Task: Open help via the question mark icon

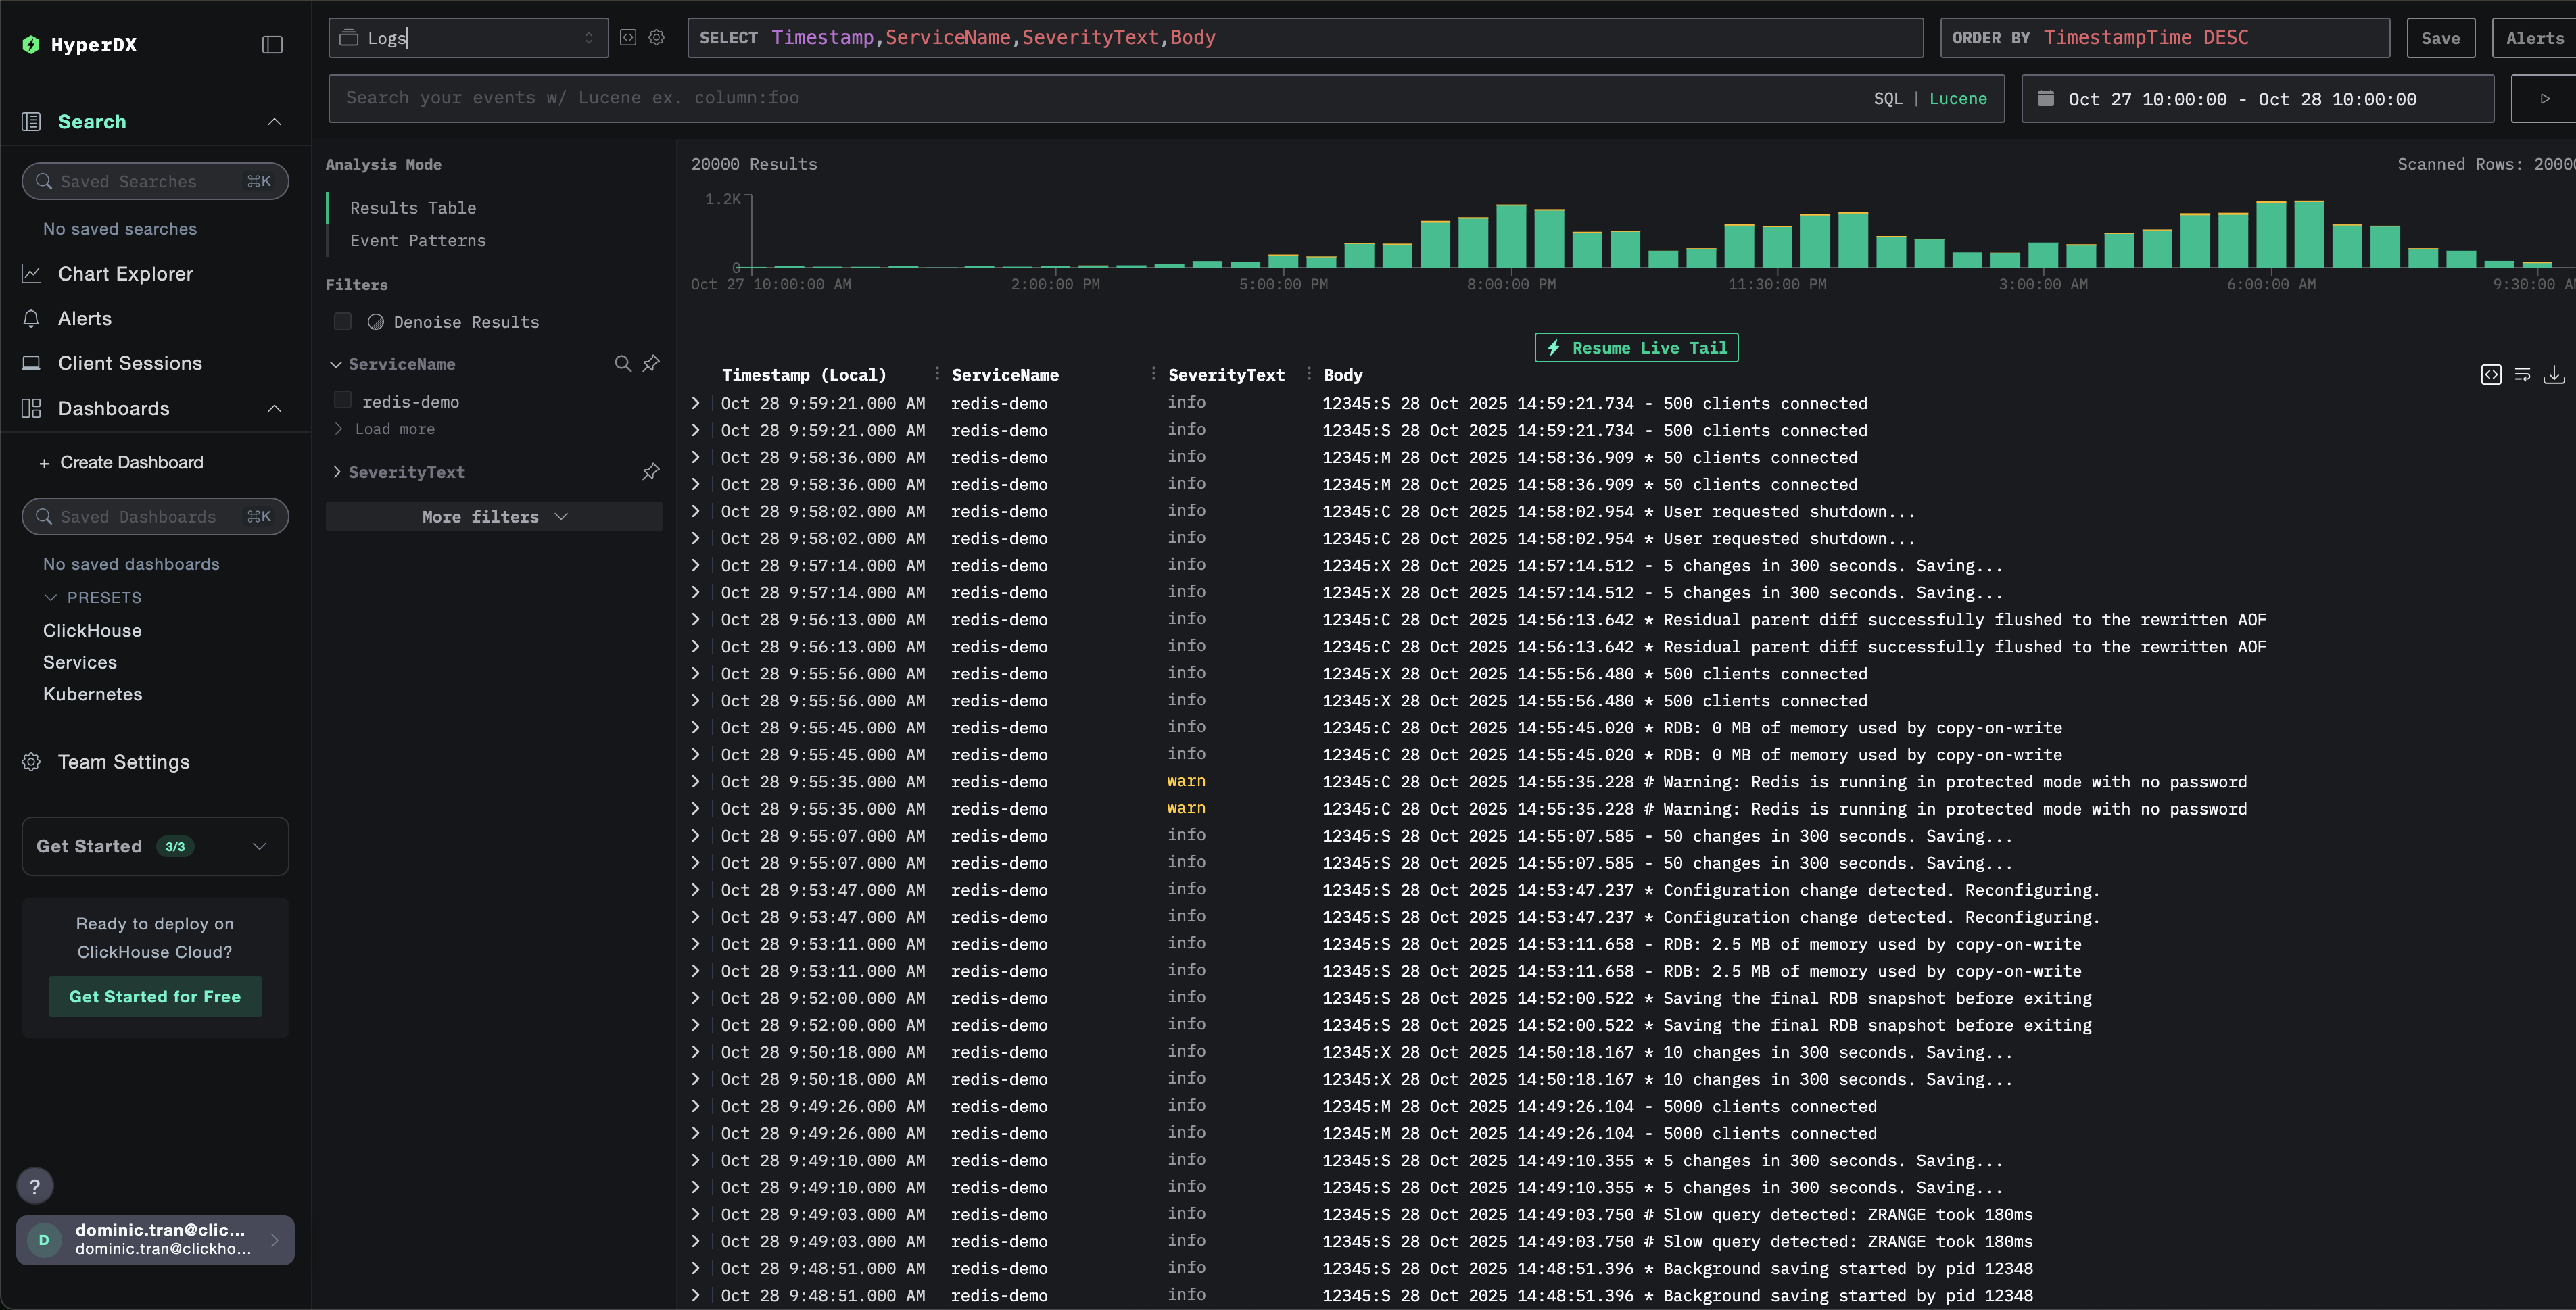Action: 35,1186
